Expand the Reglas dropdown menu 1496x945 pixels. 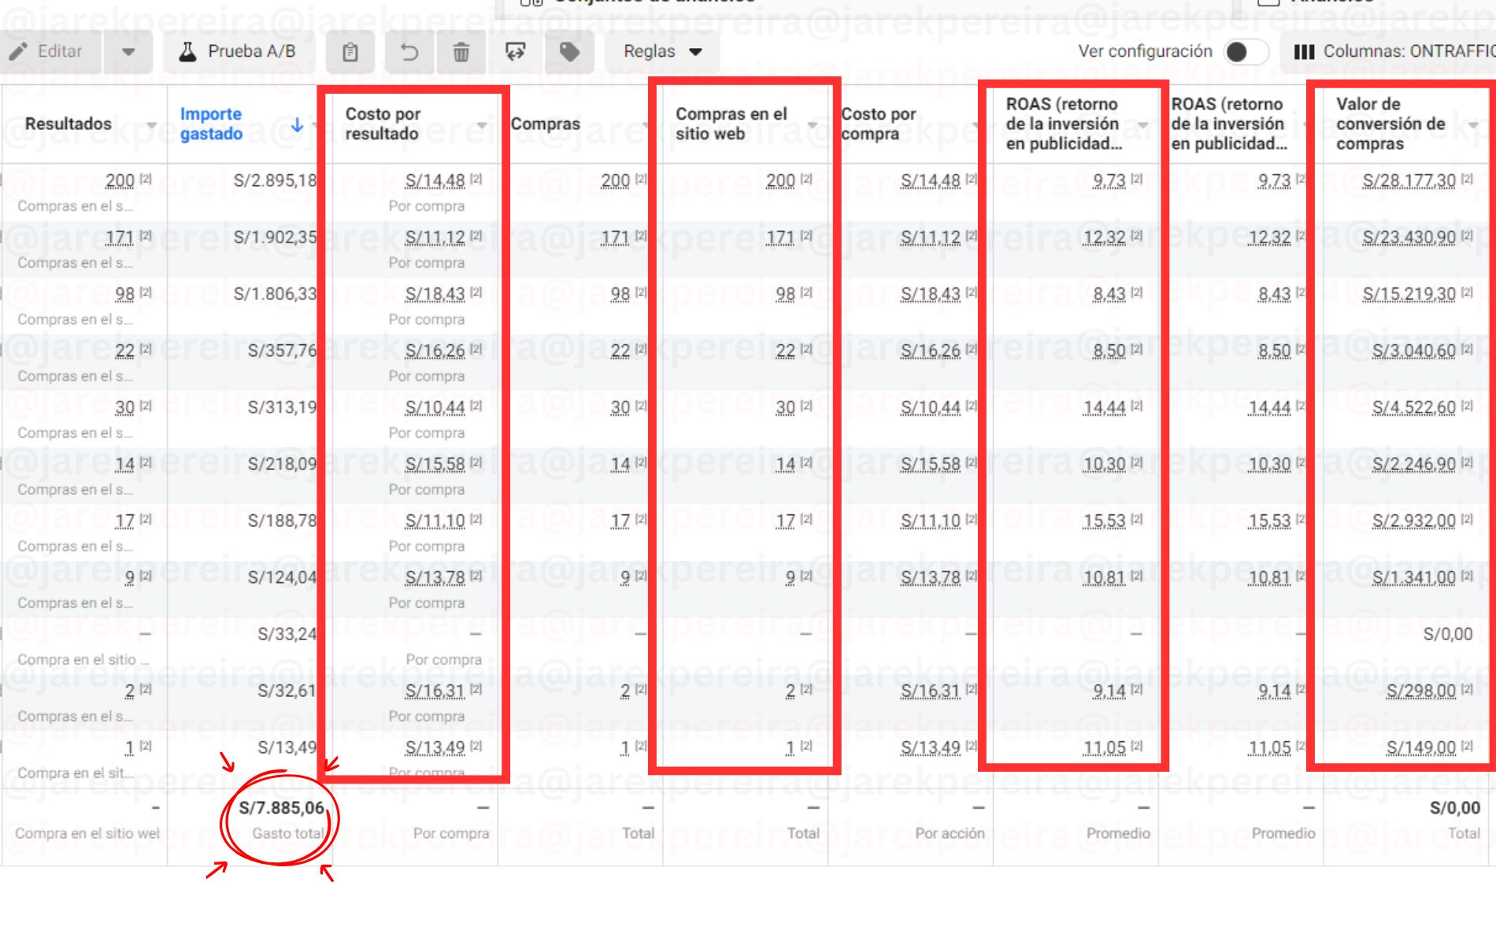[x=661, y=52]
